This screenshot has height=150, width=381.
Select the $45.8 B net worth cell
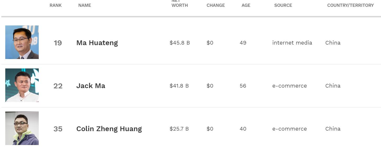coord(179,43)
